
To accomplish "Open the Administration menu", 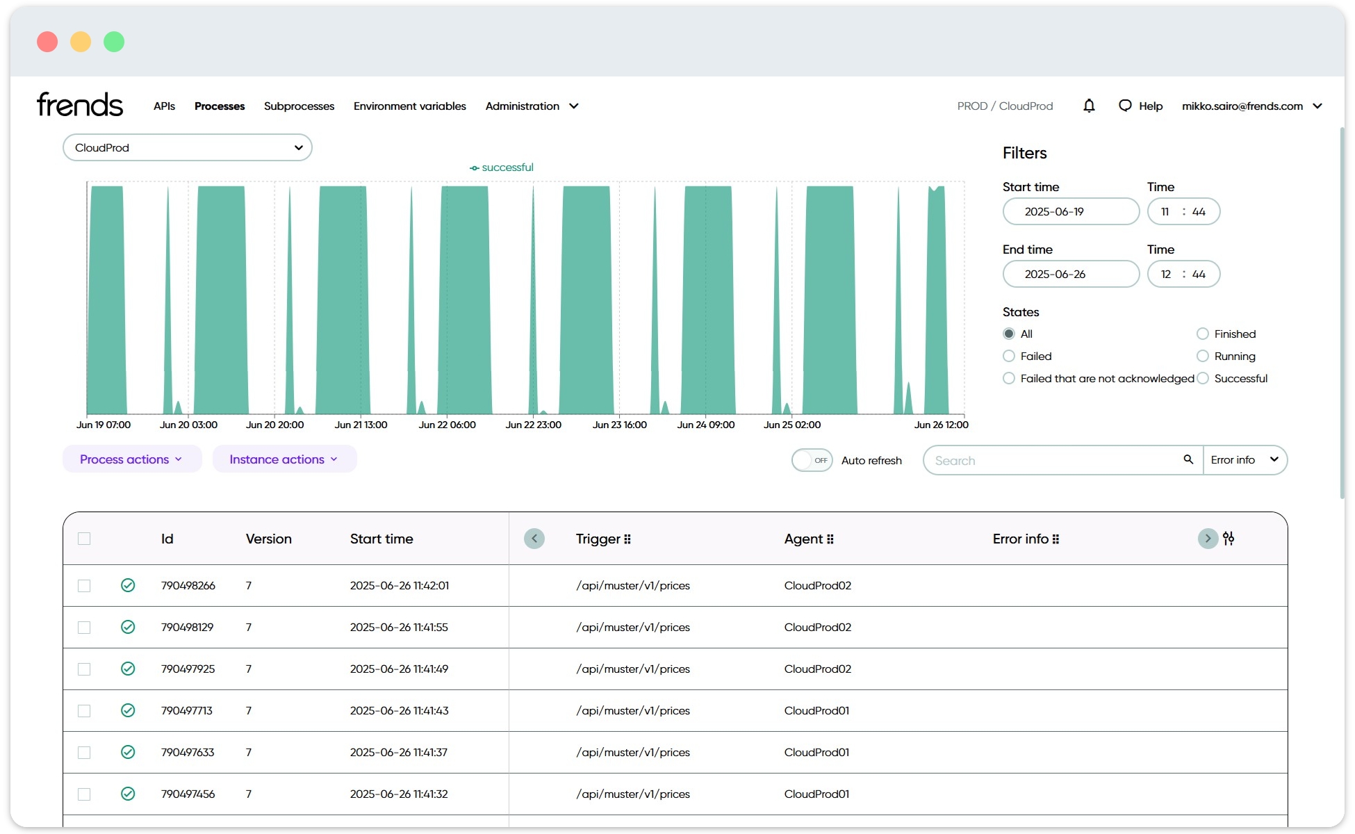I will coord(531,106).
